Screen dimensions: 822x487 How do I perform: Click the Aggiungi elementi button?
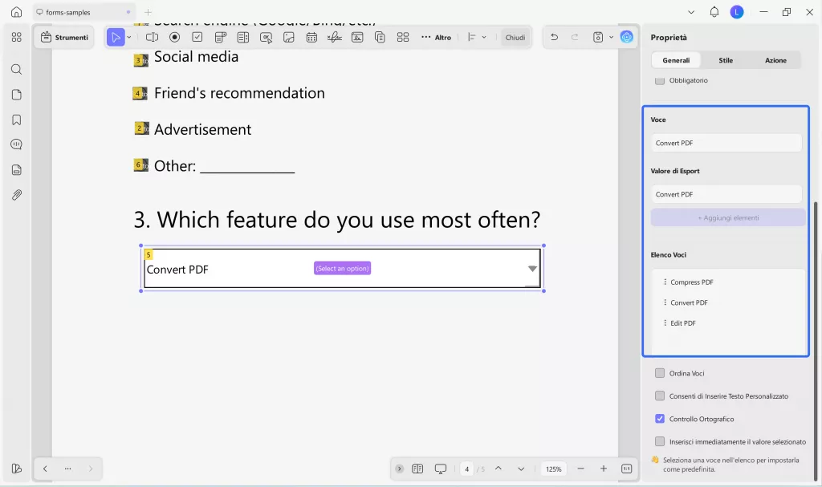tap(727, 217)
